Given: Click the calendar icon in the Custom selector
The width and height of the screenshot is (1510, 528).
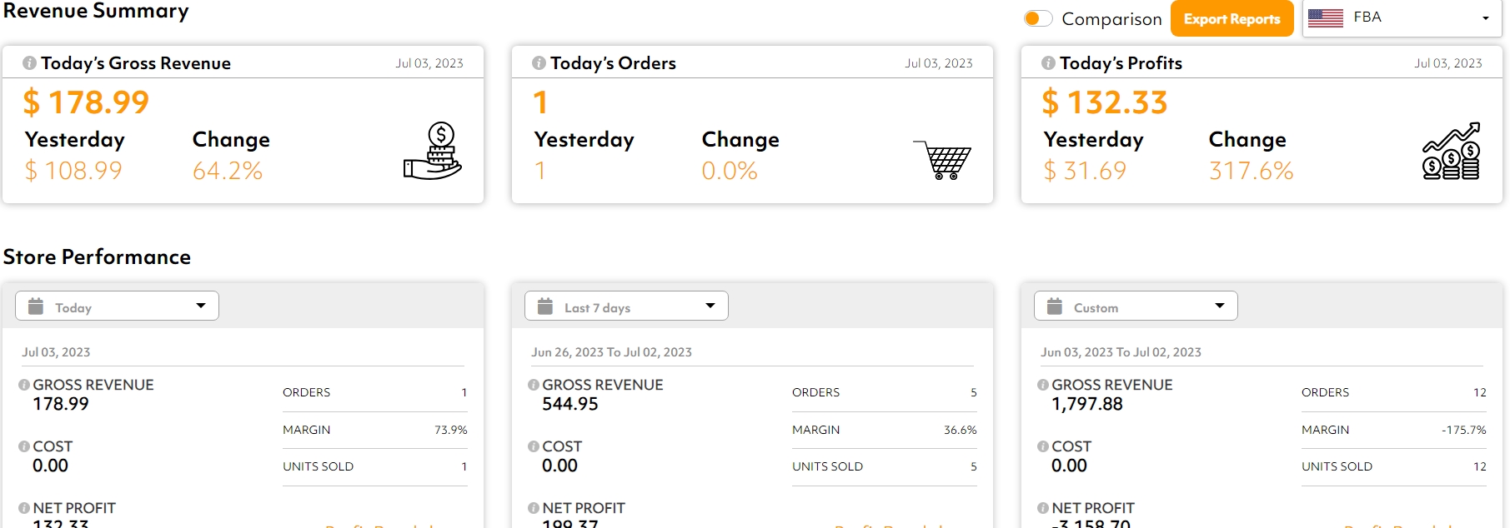Looking at the screenshot, I should coord(1055,306).
